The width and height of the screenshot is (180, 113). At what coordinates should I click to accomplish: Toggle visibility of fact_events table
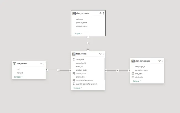tap(100, 54)
